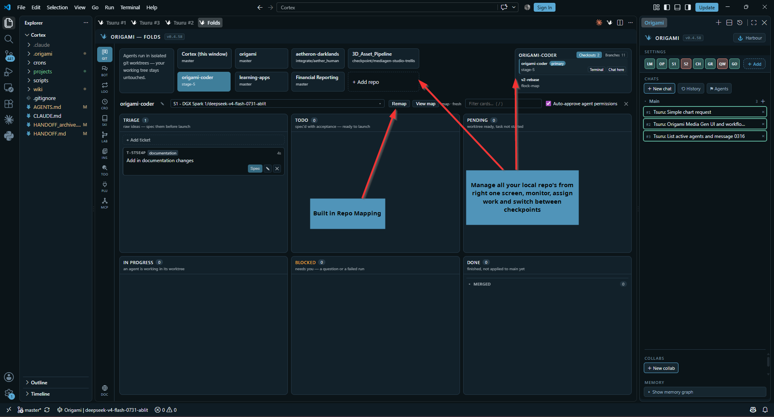Image resolution: width=774 pixels, height=417 pixels.
Task: Open the Run menu
Action: coord(109,7)
